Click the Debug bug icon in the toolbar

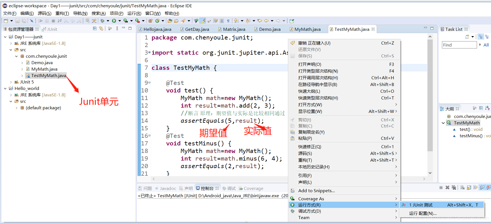pos(102,21)
